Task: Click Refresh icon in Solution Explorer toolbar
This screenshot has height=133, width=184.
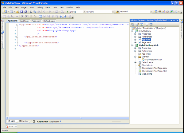Action: coord(142,24)
